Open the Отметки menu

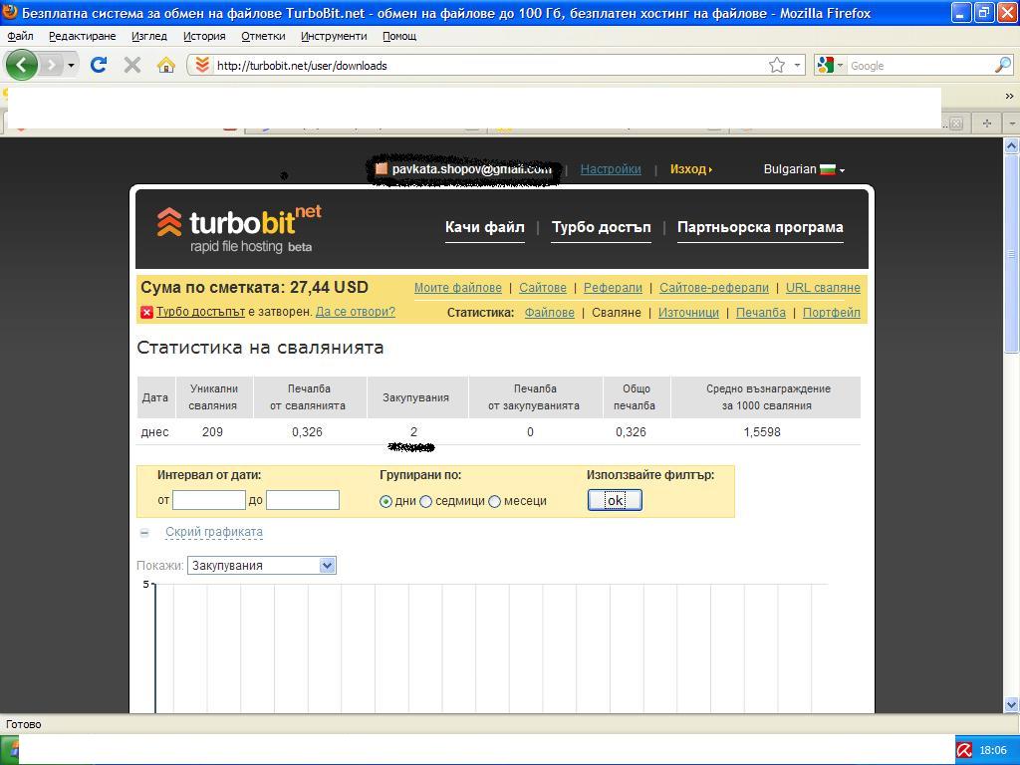pos(263,36)
